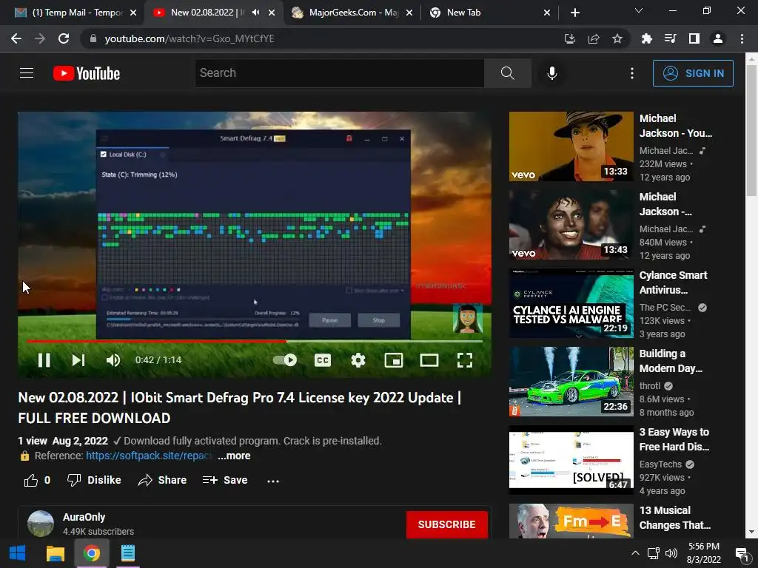Open more actions ellipsis below video
The image size is (758, 568).
coord(273,481)
